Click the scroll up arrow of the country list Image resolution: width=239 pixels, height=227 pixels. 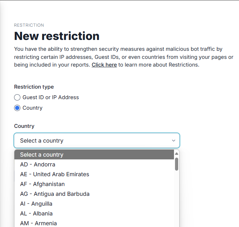point(177,154)
